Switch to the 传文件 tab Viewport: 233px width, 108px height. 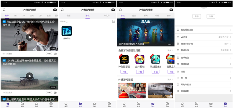(x=107, y=16)
